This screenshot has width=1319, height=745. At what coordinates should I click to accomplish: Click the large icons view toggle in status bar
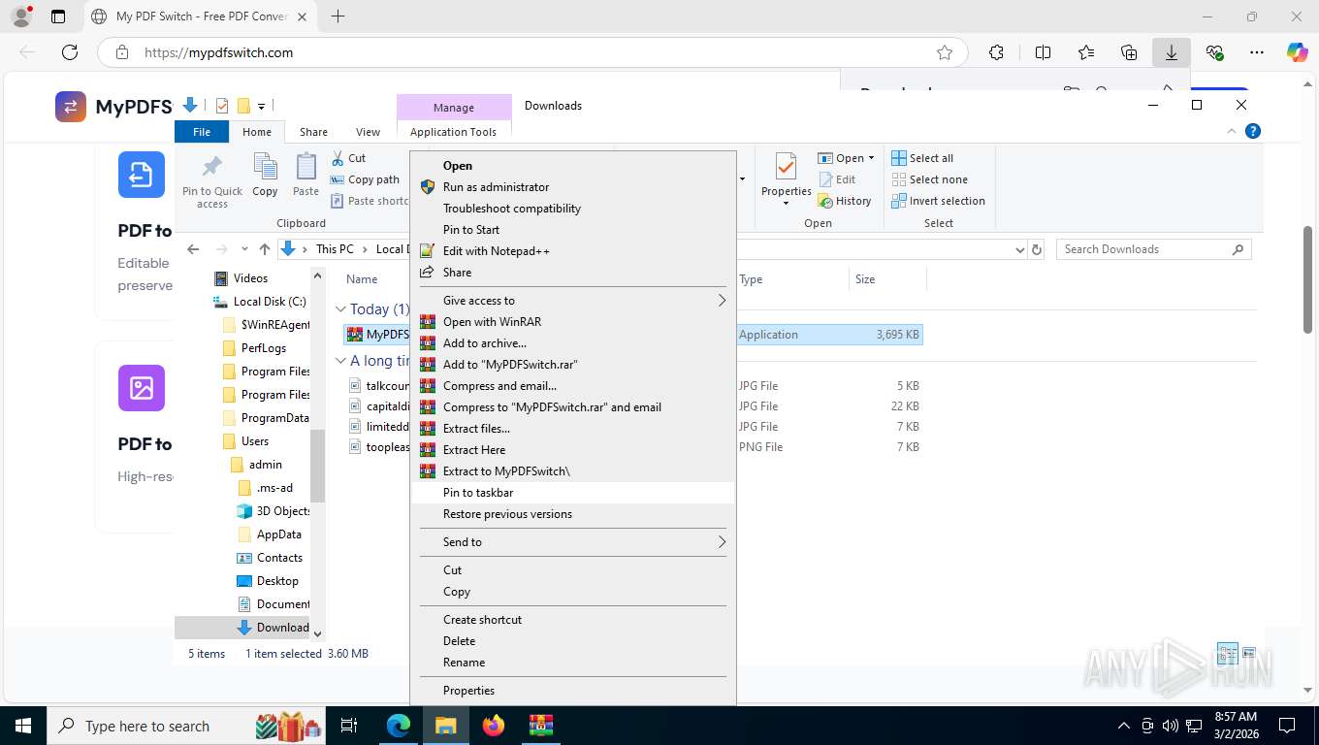(x=1249, y=653)
